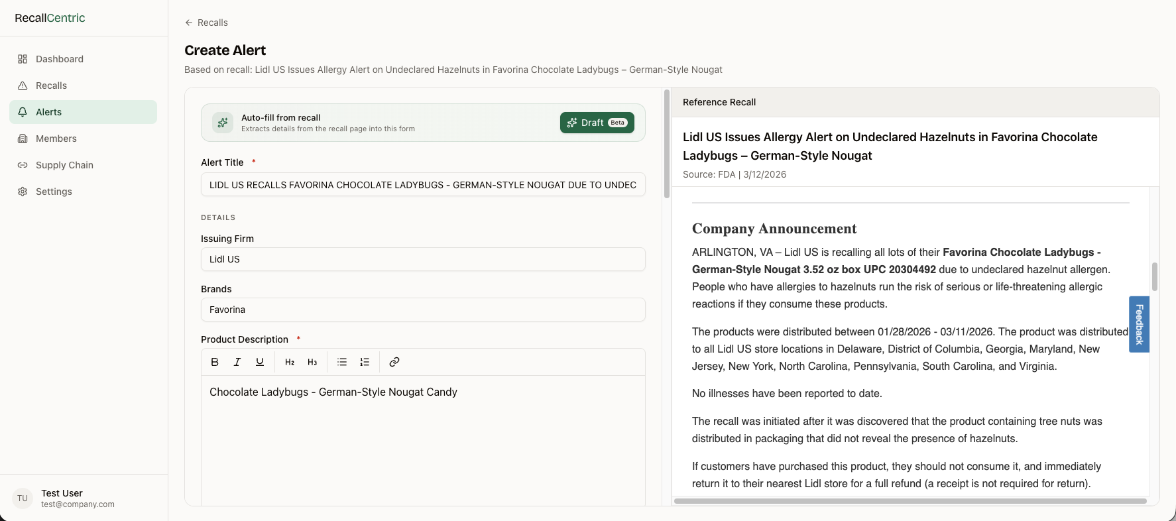Toggle italic formatting in description editor

pos(237,362)
